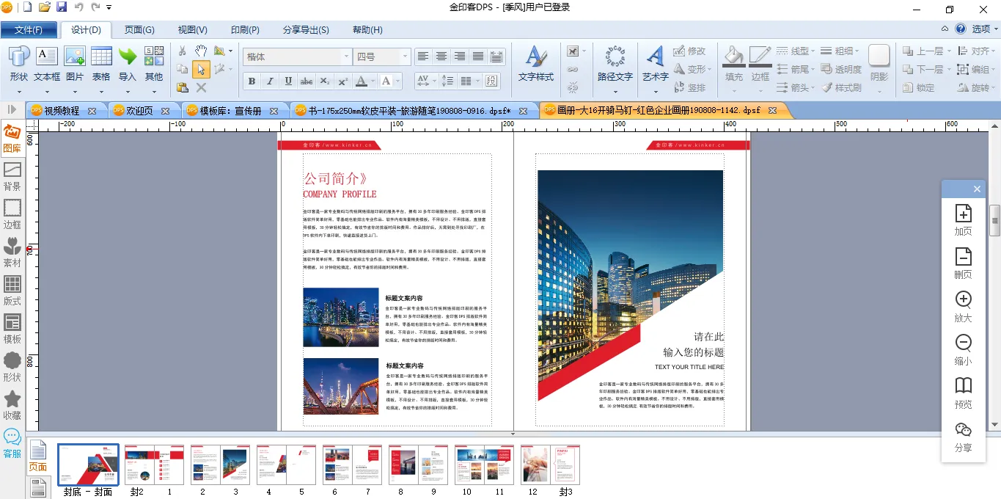
Task: Select the hand pan tool
Action: [201, 51]
